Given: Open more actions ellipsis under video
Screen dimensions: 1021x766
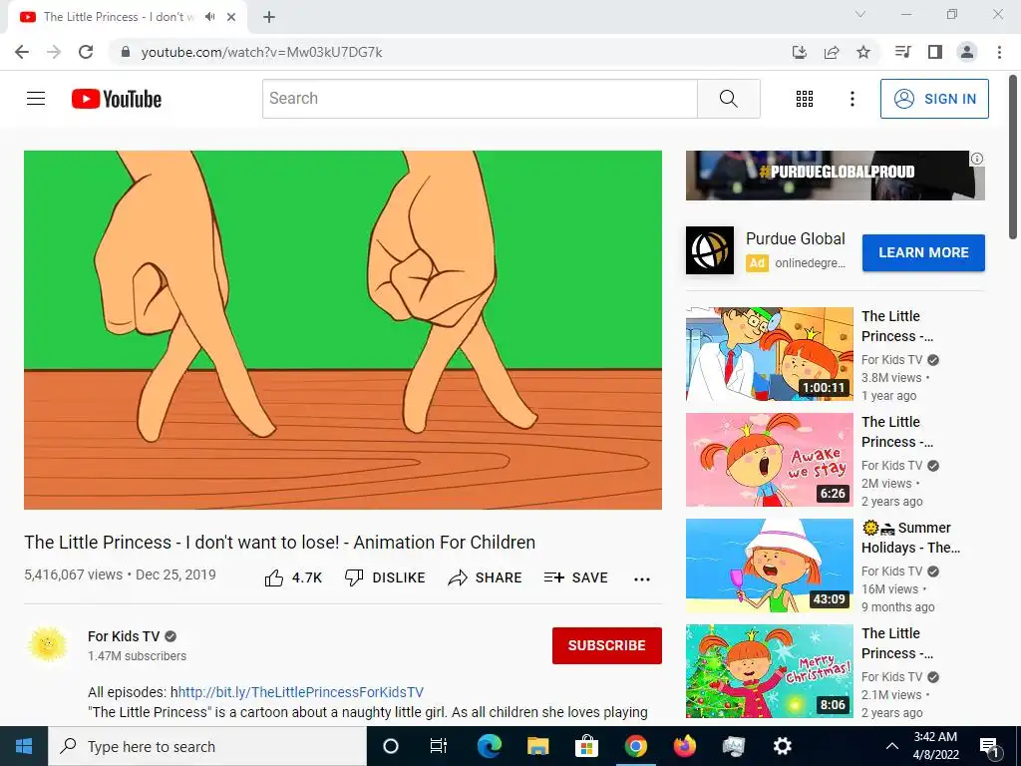Looking at the screenshot, I should point(642,579).
